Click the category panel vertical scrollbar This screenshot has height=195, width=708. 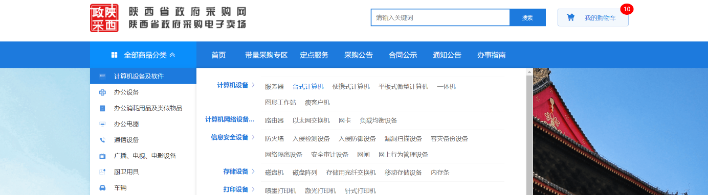click(529, 132)
